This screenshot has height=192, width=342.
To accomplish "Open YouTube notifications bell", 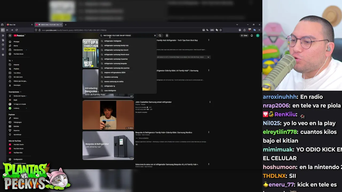I will point(252,35).
